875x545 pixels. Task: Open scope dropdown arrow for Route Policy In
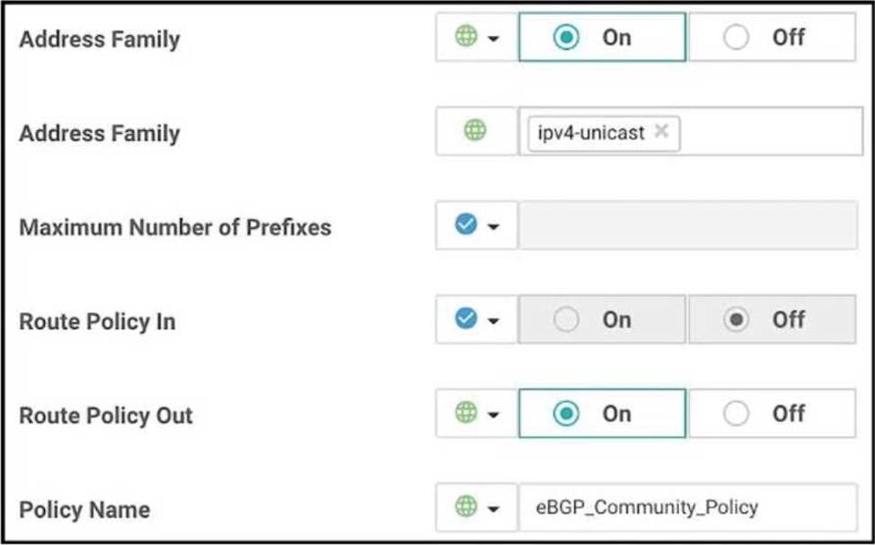[493, 321]
